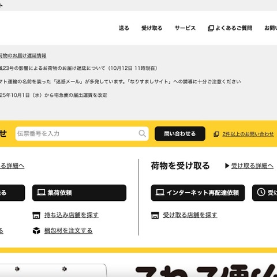Click the computer icon on 集荷依頼 button
Screen dimensions: 277x277
click(41, 192)
